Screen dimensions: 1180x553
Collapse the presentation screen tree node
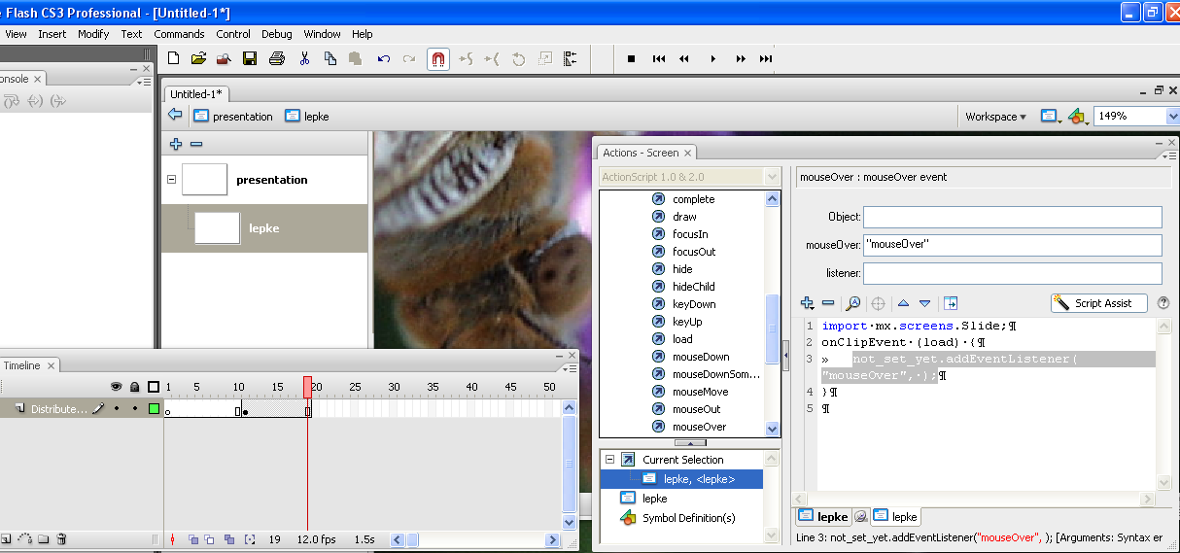click(172, 180)
